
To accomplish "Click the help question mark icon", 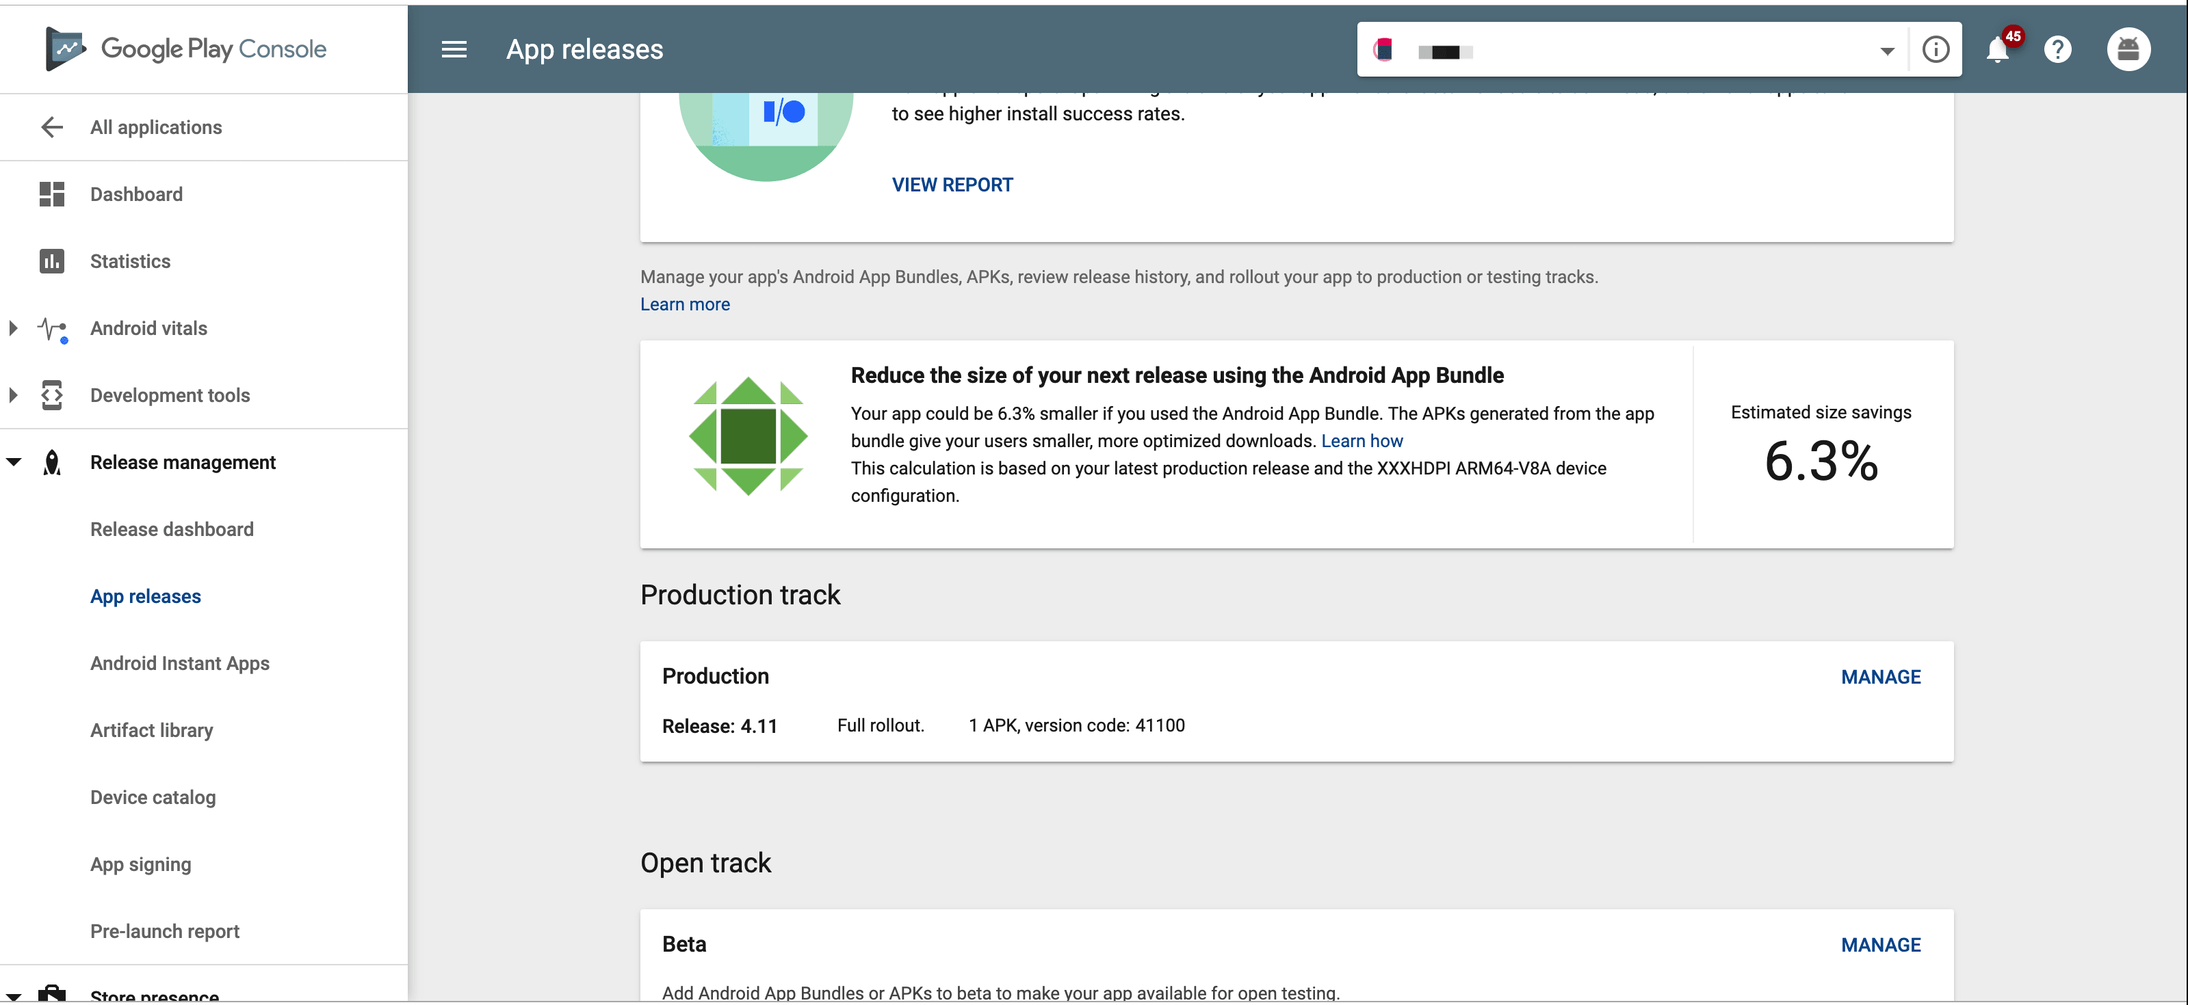I will tap(2057, 50).
